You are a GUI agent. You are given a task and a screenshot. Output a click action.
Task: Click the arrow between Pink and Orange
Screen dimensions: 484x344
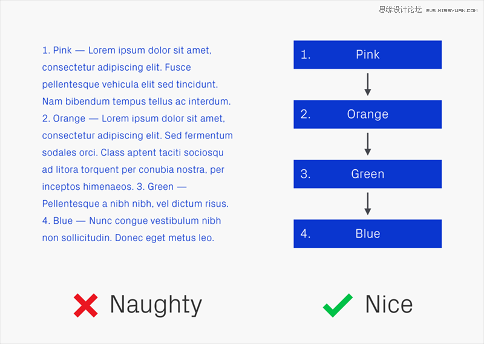tap(368, 84)
